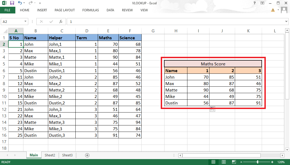Click the Redo arrow icon
The height and width of the screenshot is (165, 290).
30,3
